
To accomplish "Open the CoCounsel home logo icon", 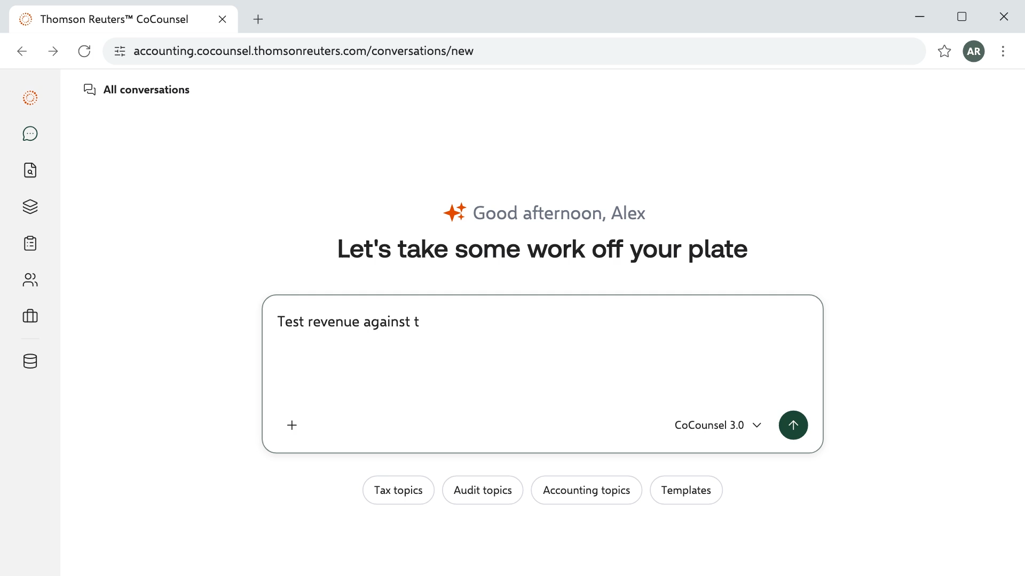I will pos(30,98).
